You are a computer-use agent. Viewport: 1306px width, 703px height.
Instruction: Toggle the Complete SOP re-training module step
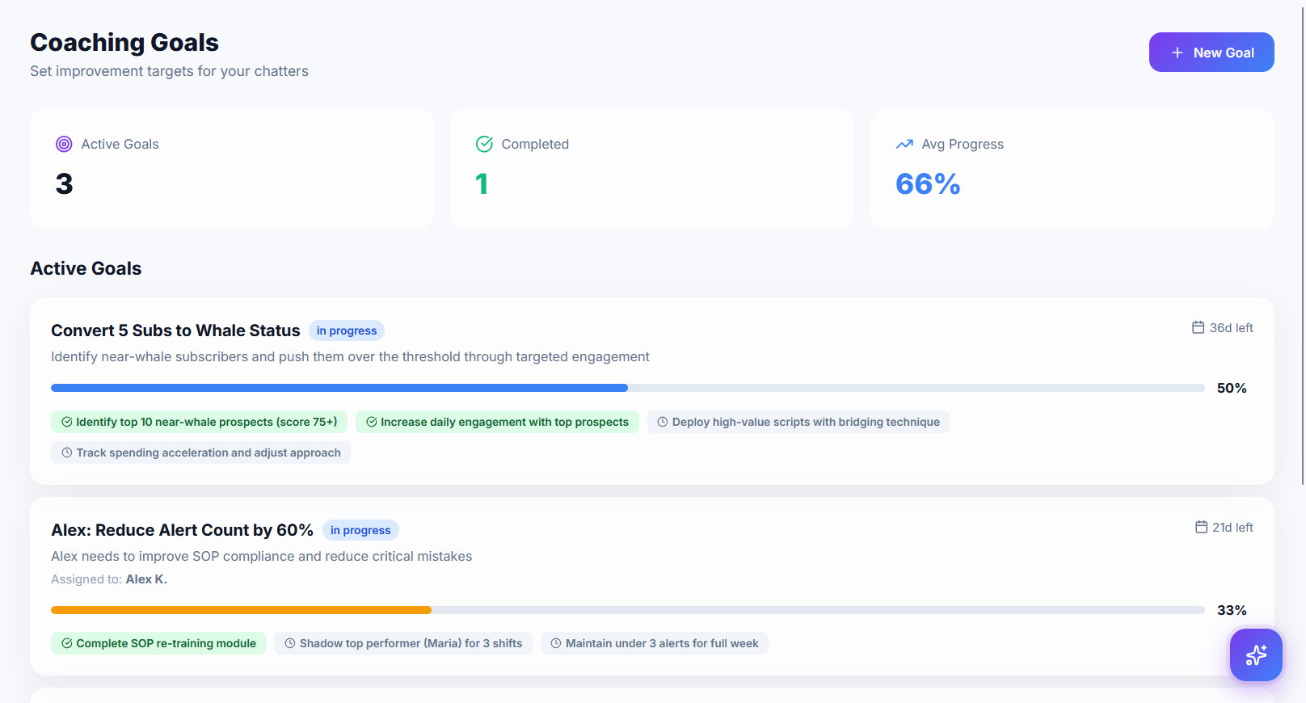(158, 643)
